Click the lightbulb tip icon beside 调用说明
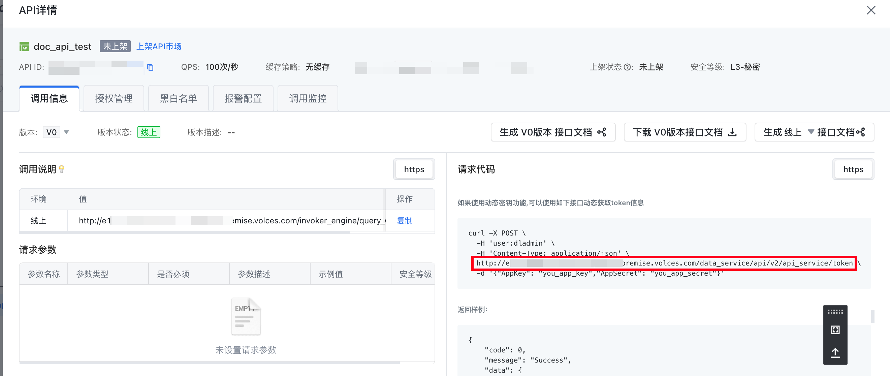This screenshot has width=890, height=376. pos(62,169)
